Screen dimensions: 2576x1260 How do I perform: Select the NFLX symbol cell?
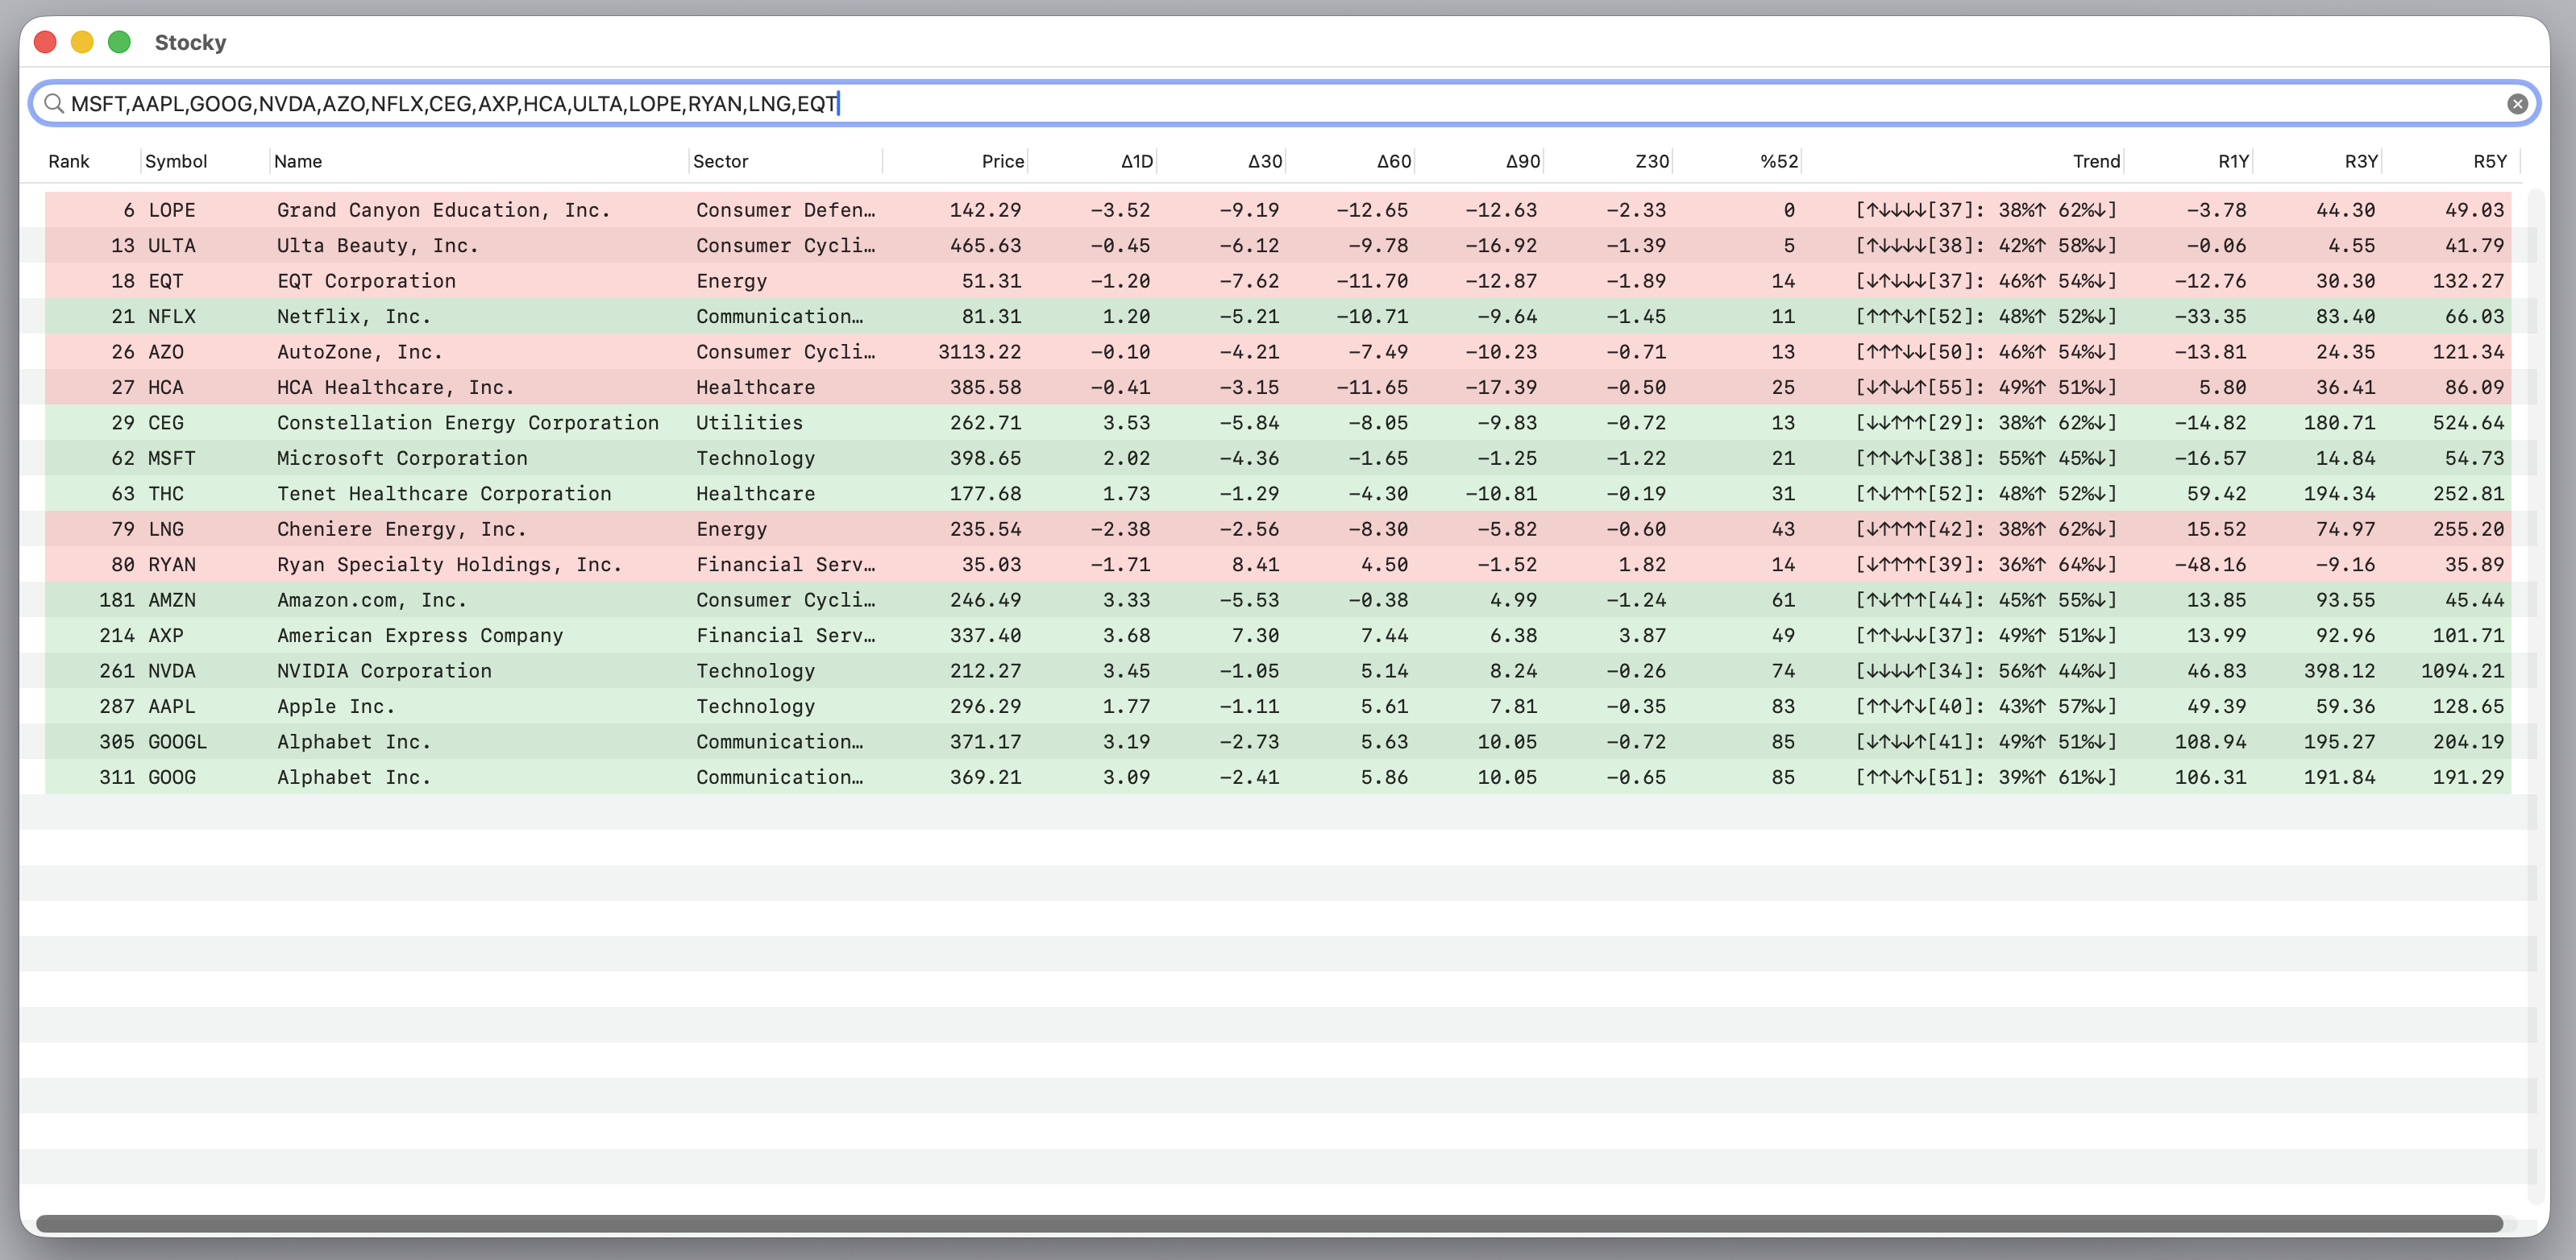[172, 317]
